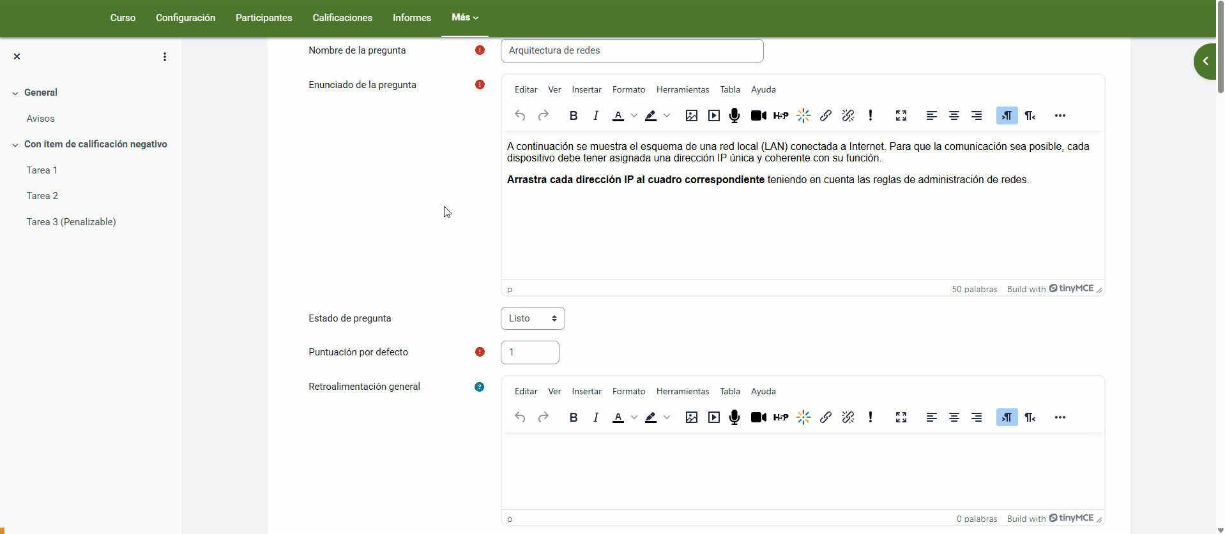The width and height of the screenshot is (1225, 534).
Task: Insert multimedia in question text editor
Action: (714, 115)
